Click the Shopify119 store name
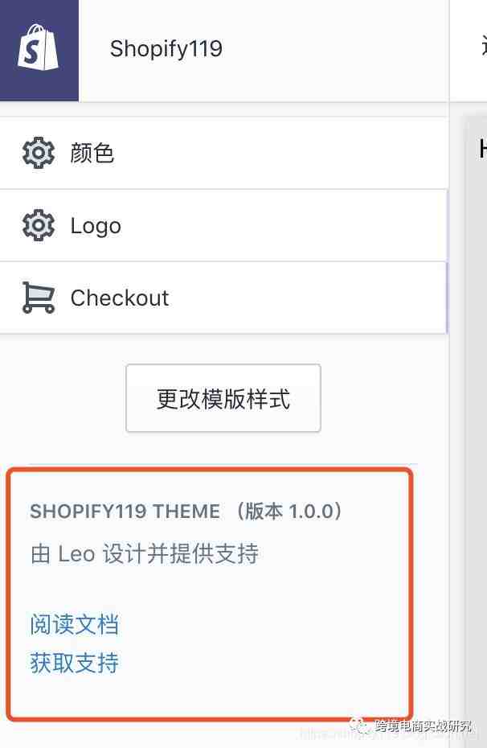The width and height of the screenshot is (487, 748). [x=166, y=48]
